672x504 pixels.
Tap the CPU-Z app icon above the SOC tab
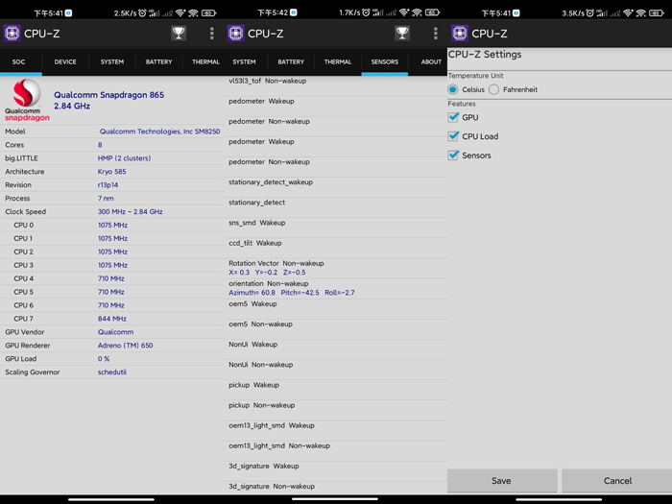pyautogui.click(x=12, y=34)
